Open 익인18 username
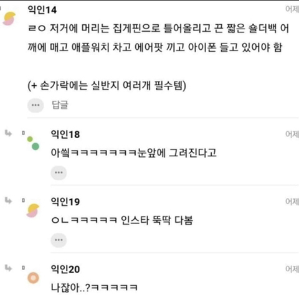Screen dimensions: 299x295 click(x=65, y=134)
